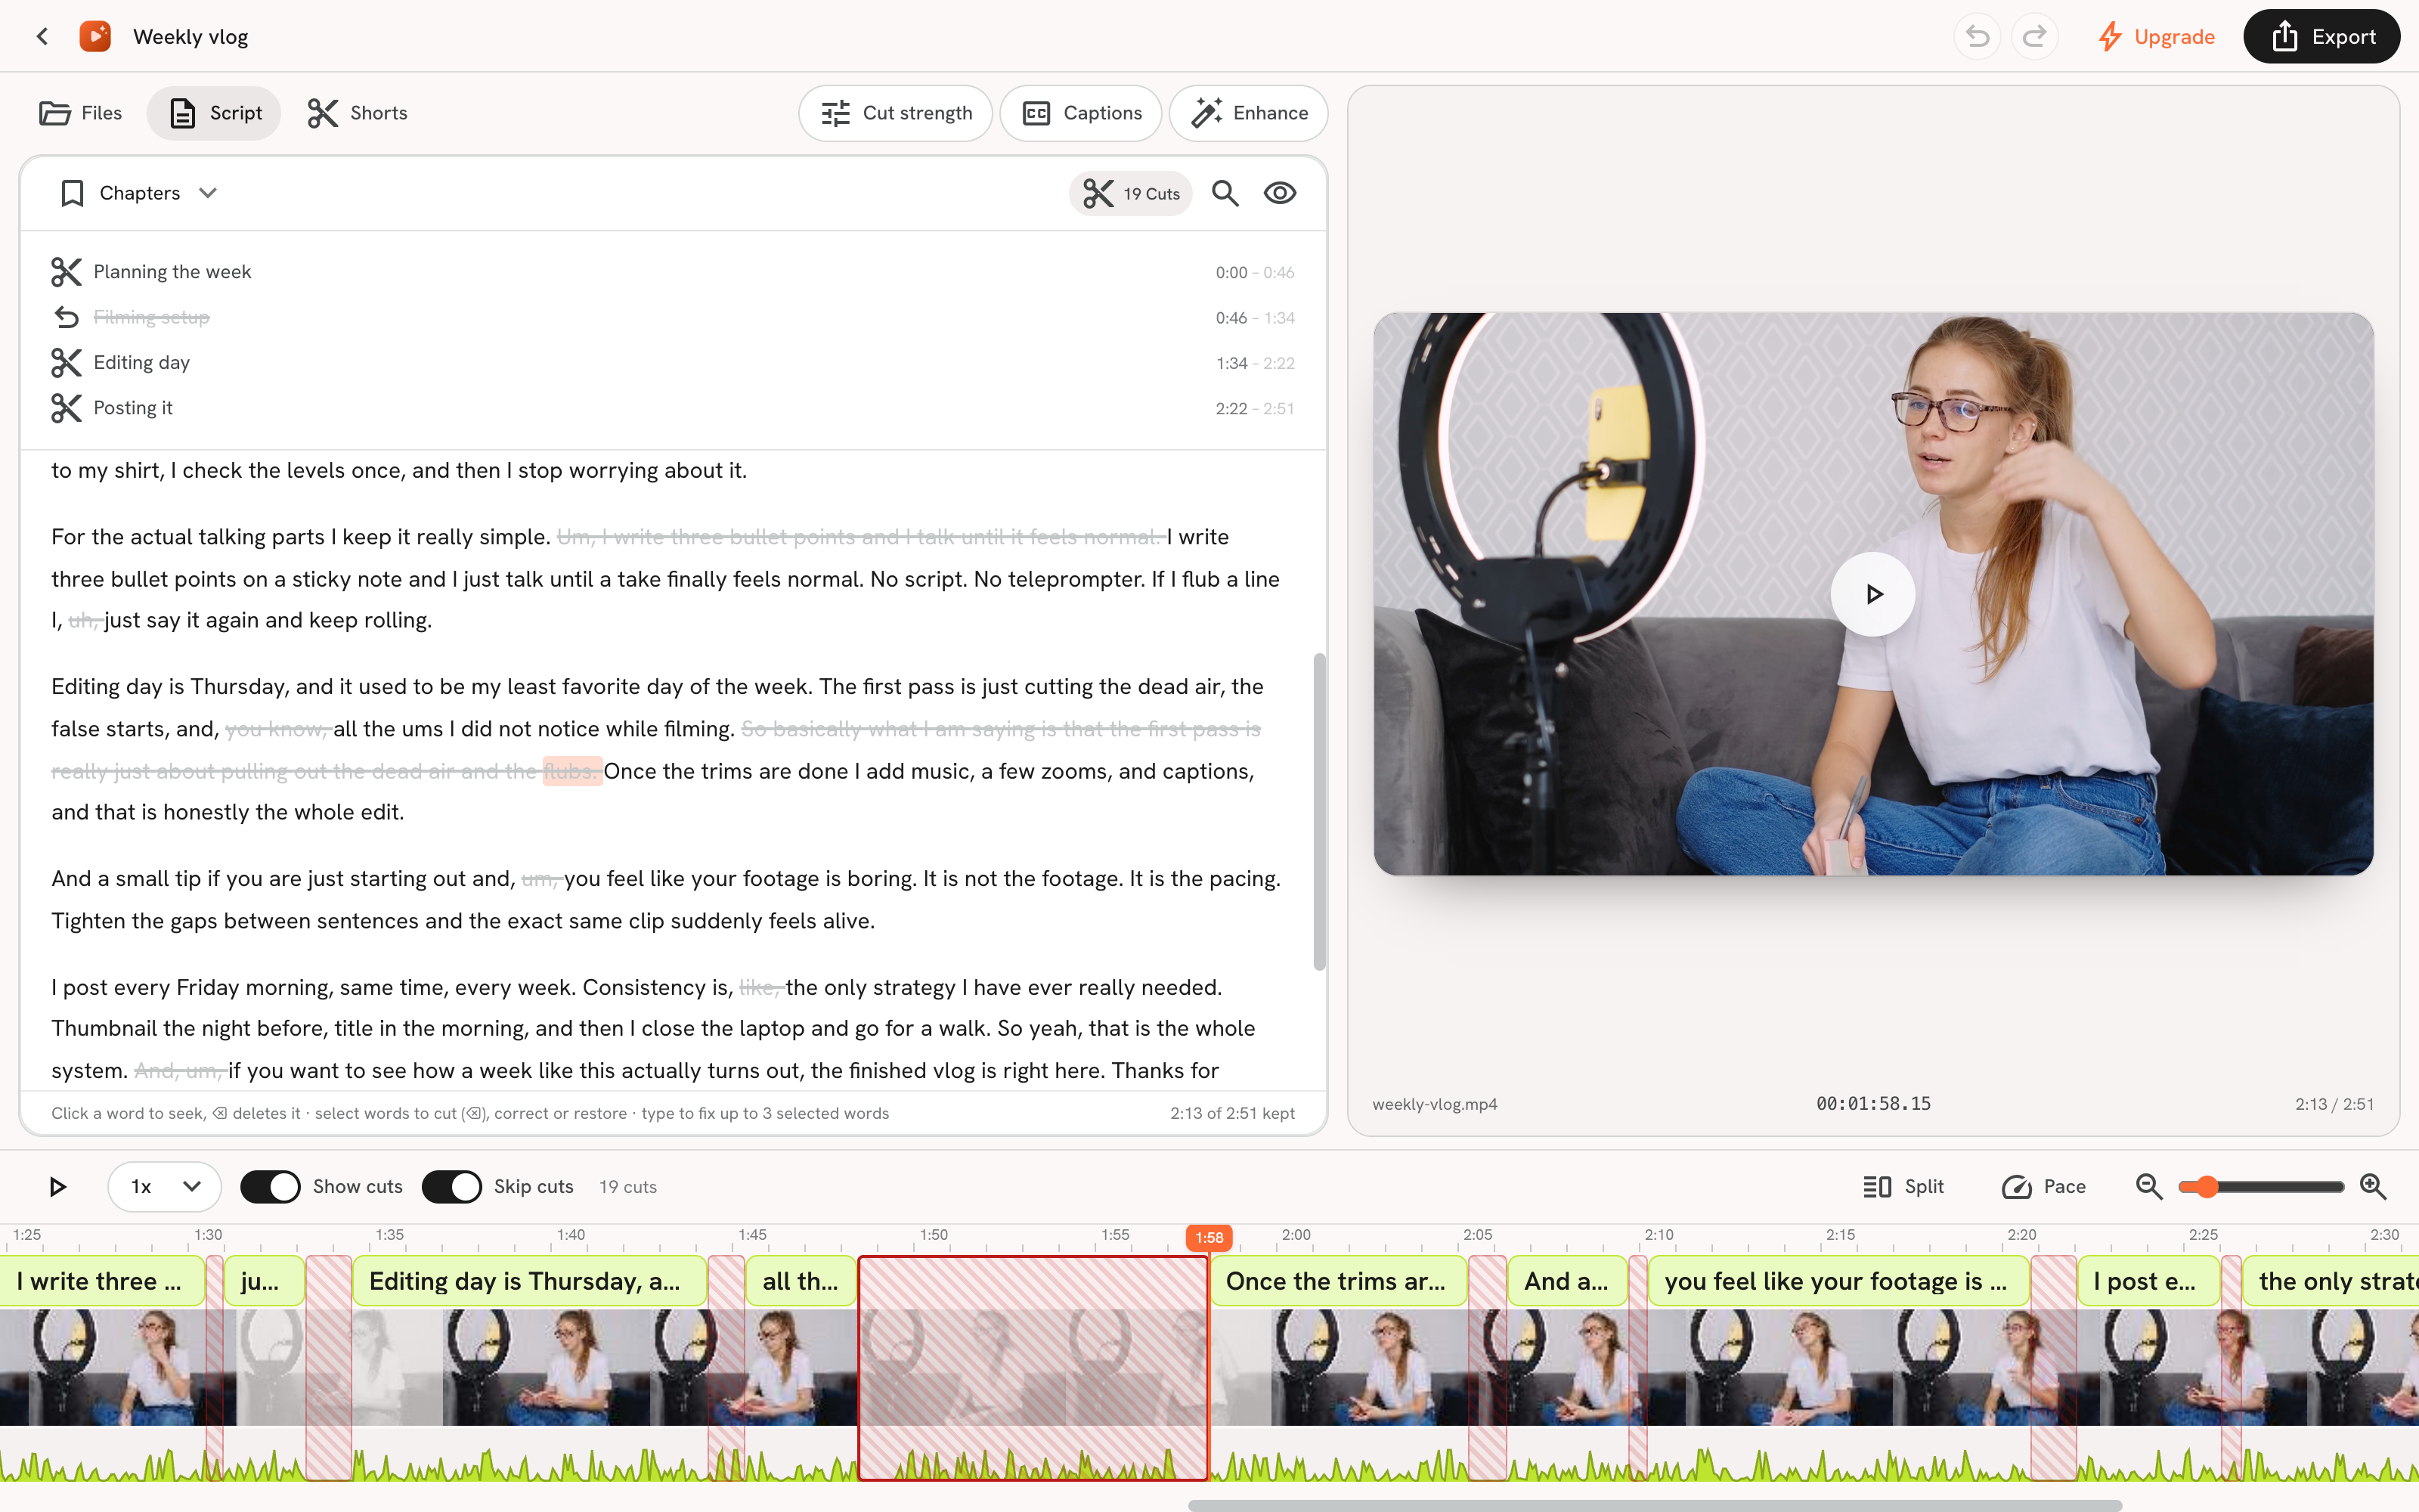Select the Planning the week chapter title
The width and height of the screenshot is (2419, 1512).
pos(172,272)
